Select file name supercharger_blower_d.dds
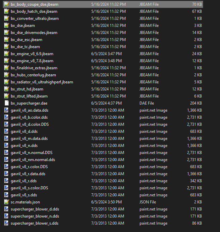The image size is (220, 232). point(35,209)
